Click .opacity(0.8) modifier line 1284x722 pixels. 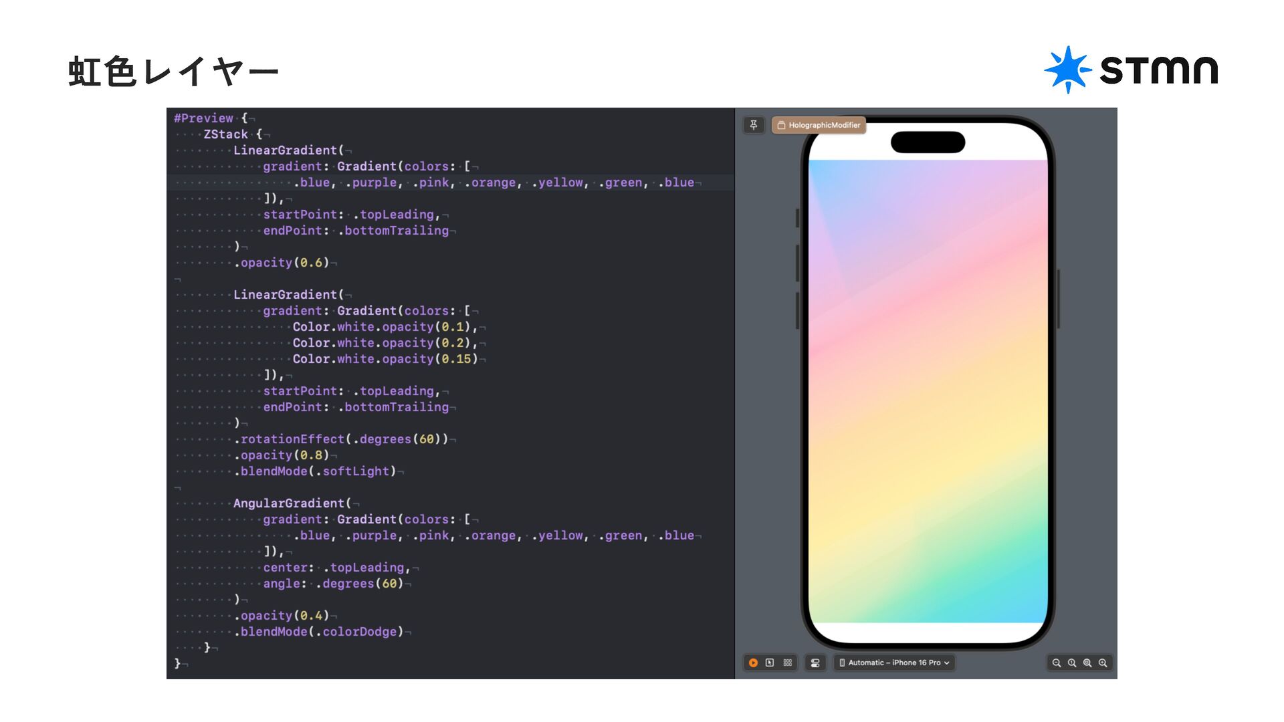pos(282,455)
